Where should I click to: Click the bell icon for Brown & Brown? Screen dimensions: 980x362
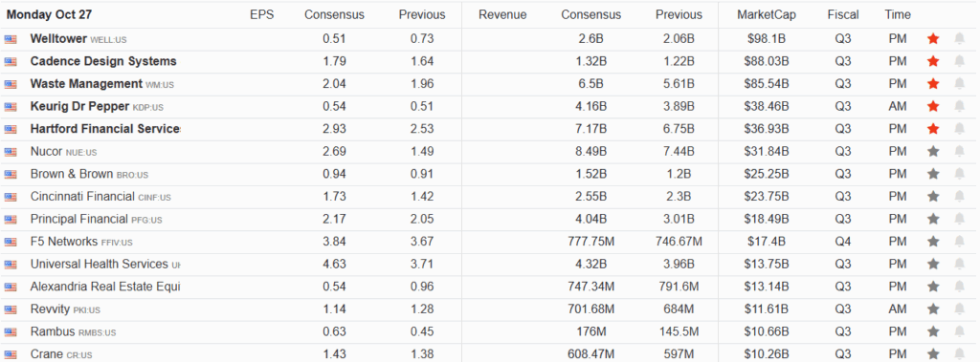(x=959, y=174)
